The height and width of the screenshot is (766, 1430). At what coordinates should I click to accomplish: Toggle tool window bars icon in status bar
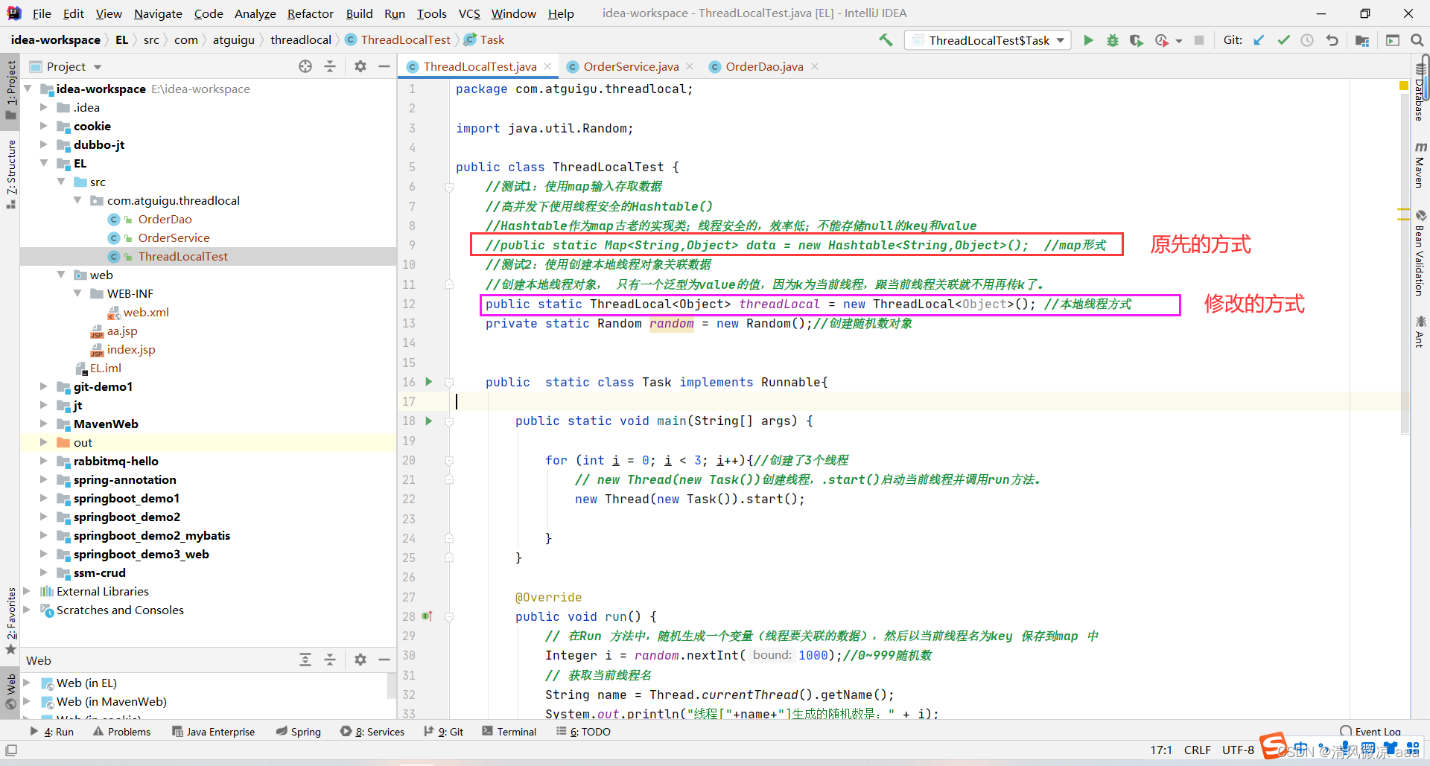point(11,750)
